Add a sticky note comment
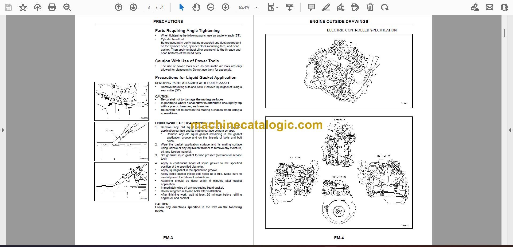 coord(311,7)
